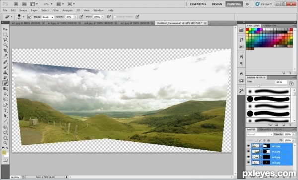The width and height of the screenshot is (298, 180).
Task: Select the 3D Object Rotate tool
Action: point(5,127)
